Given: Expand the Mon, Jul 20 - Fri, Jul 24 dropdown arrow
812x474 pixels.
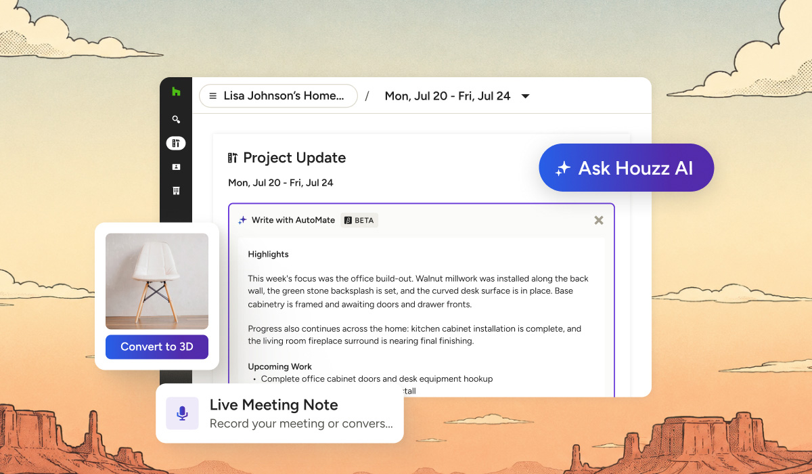Looking at the screenshot, I should [525, 96].
